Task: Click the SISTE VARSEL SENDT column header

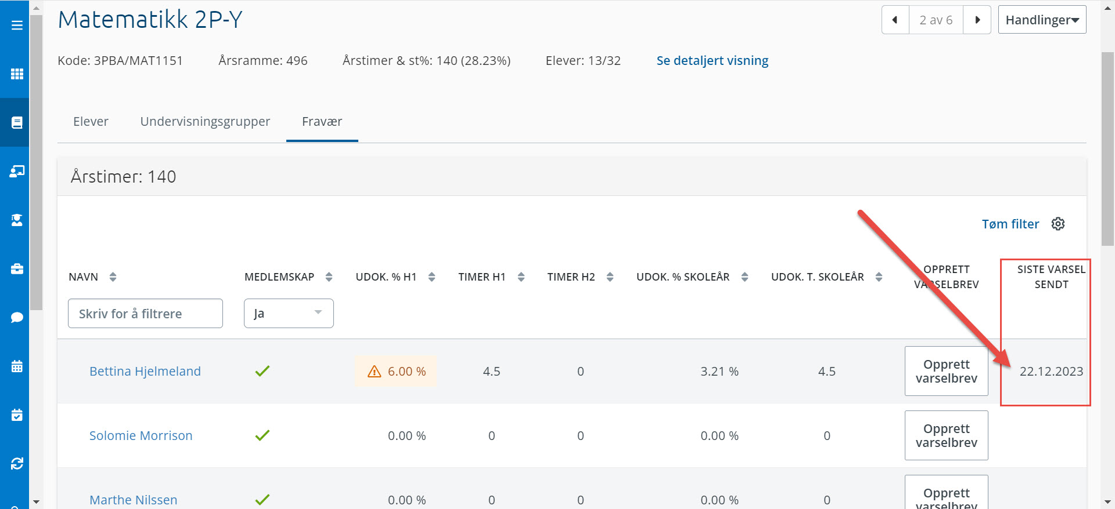Action: click(x=1051, y=277)
